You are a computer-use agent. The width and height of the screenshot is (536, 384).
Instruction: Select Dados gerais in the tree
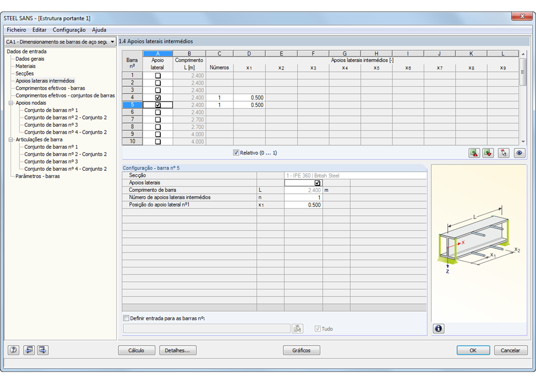pyautogui.click(x=30, y=59)
